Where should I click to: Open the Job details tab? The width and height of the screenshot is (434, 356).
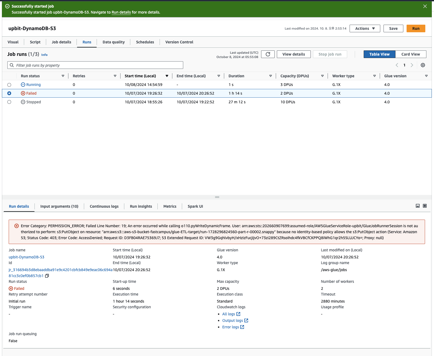pos(61,42)
